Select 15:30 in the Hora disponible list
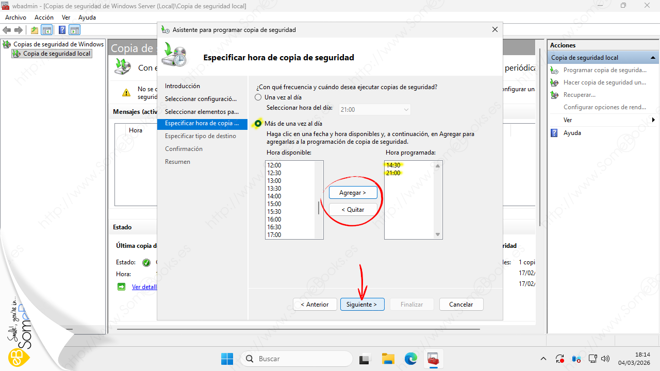The image size is (660, 371). point(274,212)
